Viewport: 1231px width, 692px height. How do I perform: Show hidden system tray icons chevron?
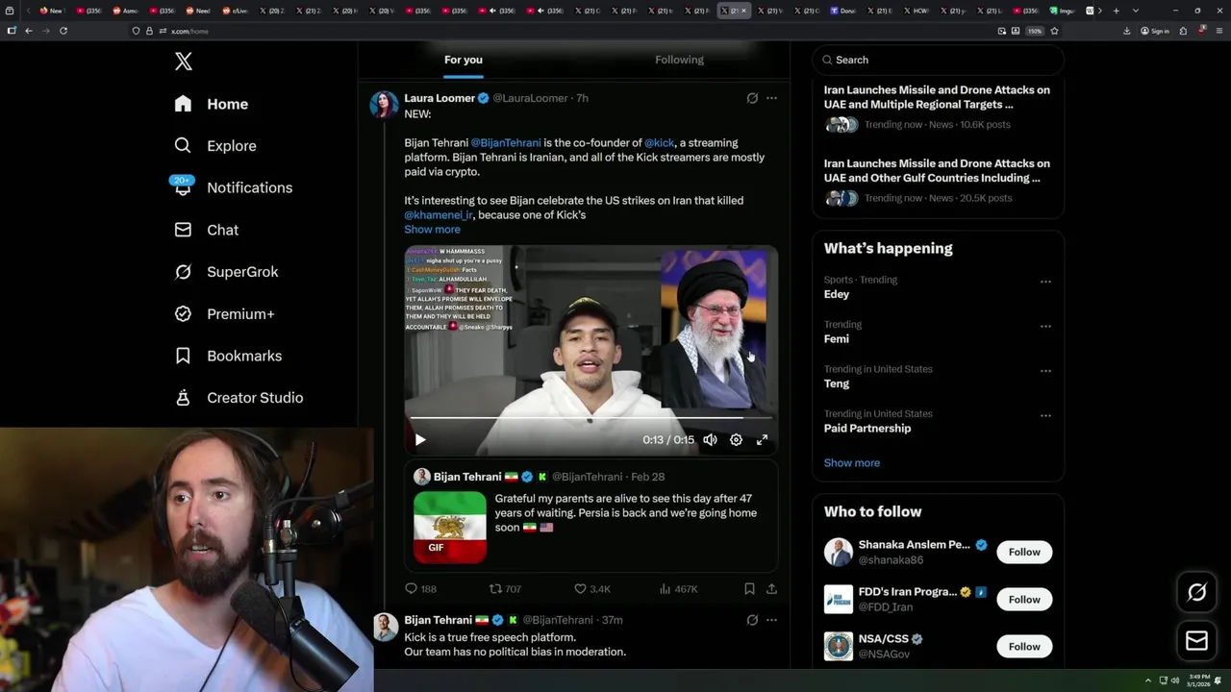tap(1147, 680)
